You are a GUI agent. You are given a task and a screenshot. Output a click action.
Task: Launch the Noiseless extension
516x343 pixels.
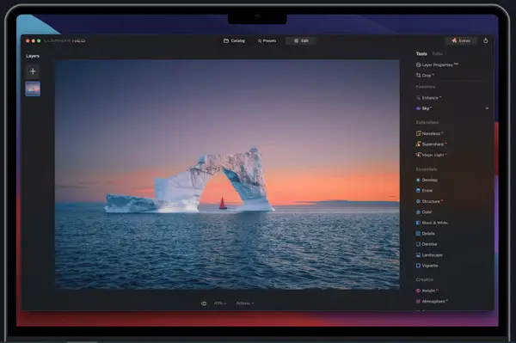click(429, 133)
